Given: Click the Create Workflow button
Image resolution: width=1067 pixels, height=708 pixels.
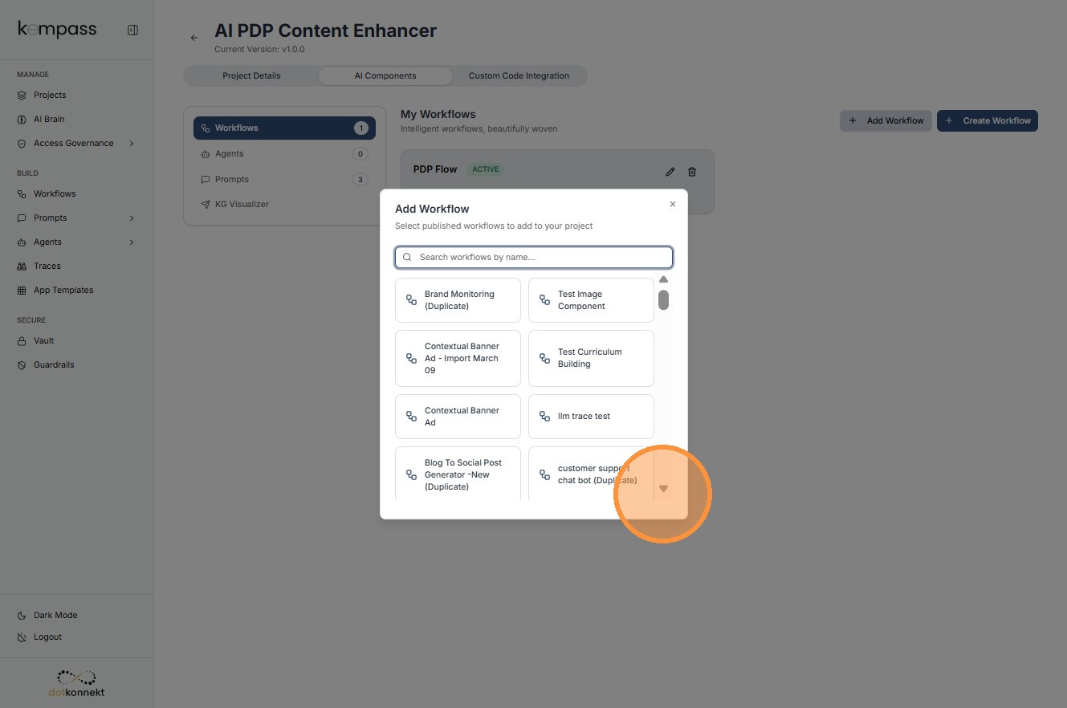Looking at the screenshot, I should click(987, 120).
